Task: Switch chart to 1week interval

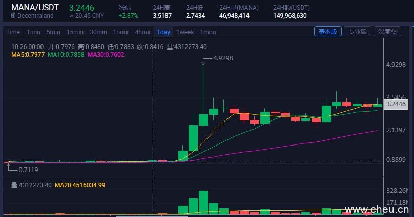Action: click(185, 32)
